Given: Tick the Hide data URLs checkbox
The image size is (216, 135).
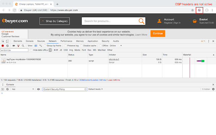Looking at the screenshot, I should pyautogui.click(x=31, y=50).
